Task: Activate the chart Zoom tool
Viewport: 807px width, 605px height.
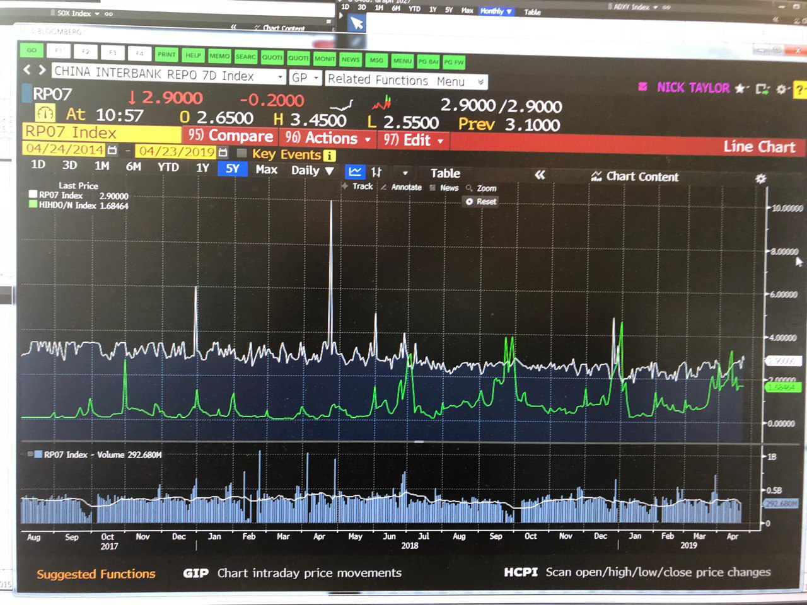Action: point(481,188)
